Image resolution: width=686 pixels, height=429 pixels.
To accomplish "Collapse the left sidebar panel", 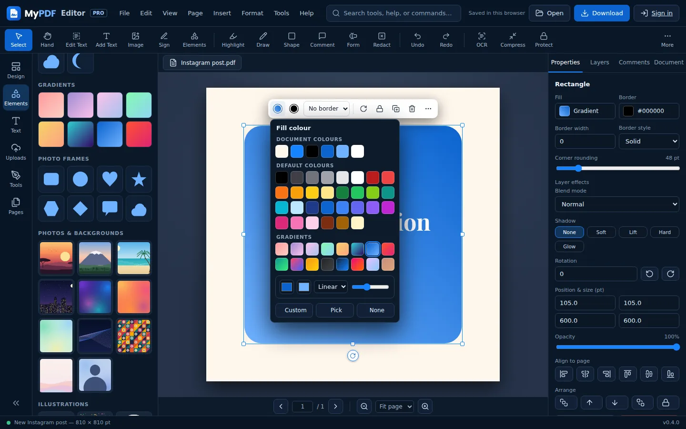I will [16, 403].
